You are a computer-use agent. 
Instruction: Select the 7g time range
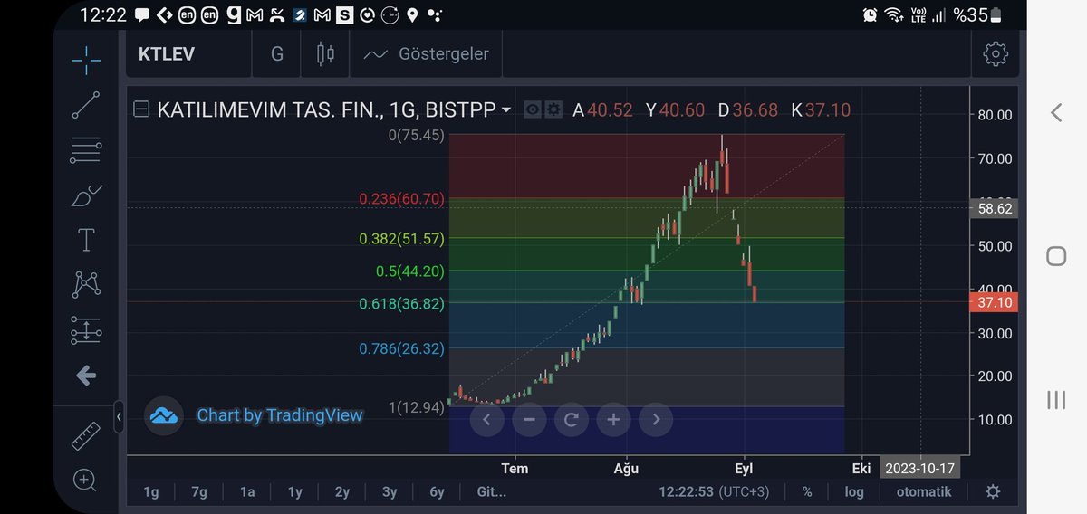pyautogui.click(x=199, y=492)
